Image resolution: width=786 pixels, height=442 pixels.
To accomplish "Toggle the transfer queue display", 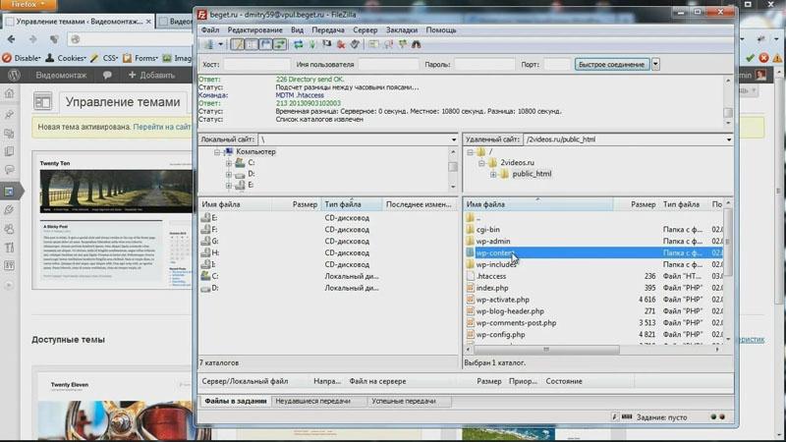I will 279,44.
